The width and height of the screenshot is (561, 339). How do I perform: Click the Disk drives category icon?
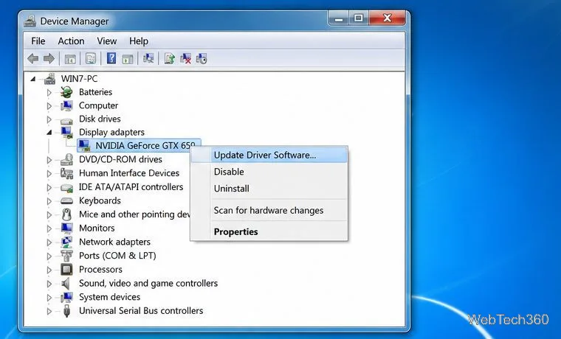66,120
